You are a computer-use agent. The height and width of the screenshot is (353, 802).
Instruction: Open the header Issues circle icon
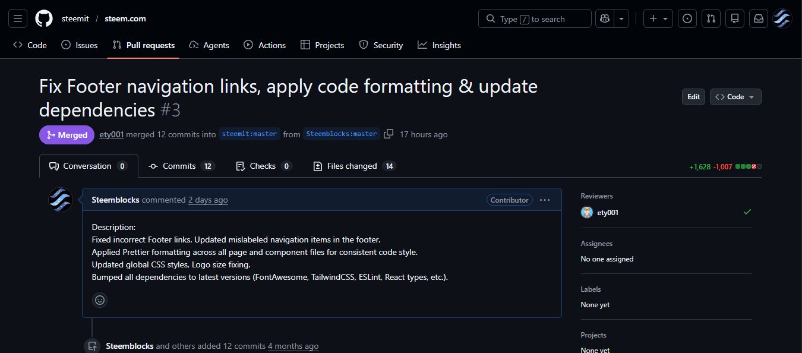(687, 18)
